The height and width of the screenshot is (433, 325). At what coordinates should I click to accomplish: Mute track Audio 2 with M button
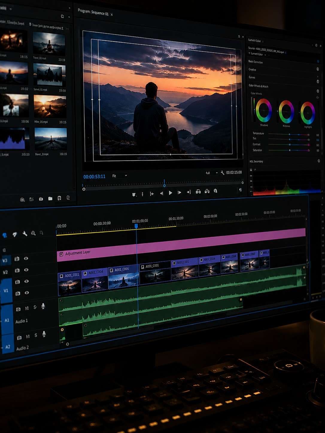[28, 336]
